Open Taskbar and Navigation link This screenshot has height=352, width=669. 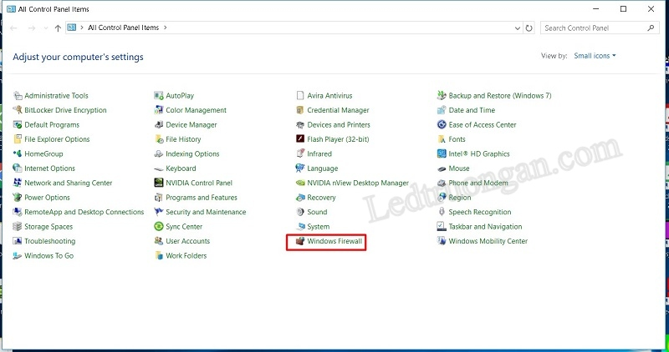pyautogui.click(x=485, y=227)
